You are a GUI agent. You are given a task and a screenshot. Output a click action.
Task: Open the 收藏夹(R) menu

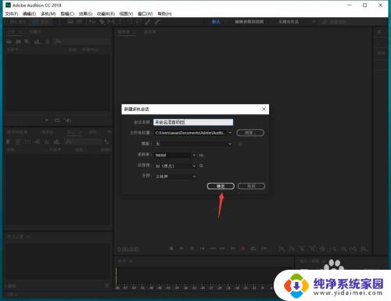pos(106,13)
